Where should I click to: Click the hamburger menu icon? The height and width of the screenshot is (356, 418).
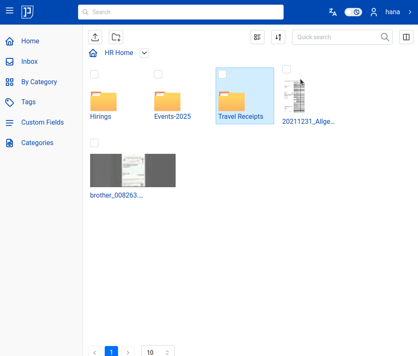coord(10,11)
